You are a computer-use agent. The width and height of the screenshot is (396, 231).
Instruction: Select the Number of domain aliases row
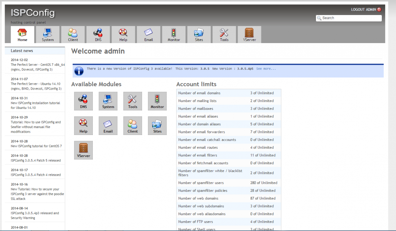pyautogui.click(x=229, y=124)
